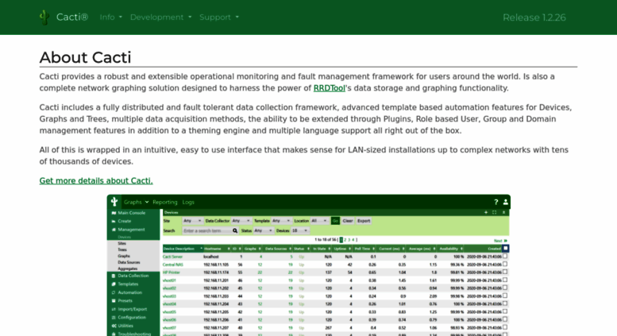Click the white cactus icon in the screenshot
This screenshot has height=336, width=617.
(114, 202)
